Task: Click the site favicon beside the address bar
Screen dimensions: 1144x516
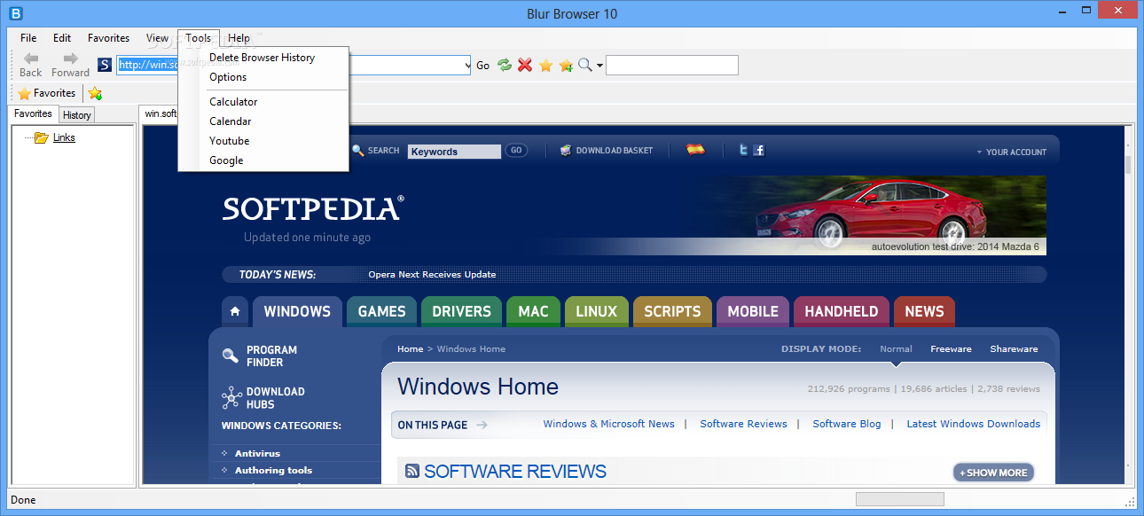Action: point(105,65)
